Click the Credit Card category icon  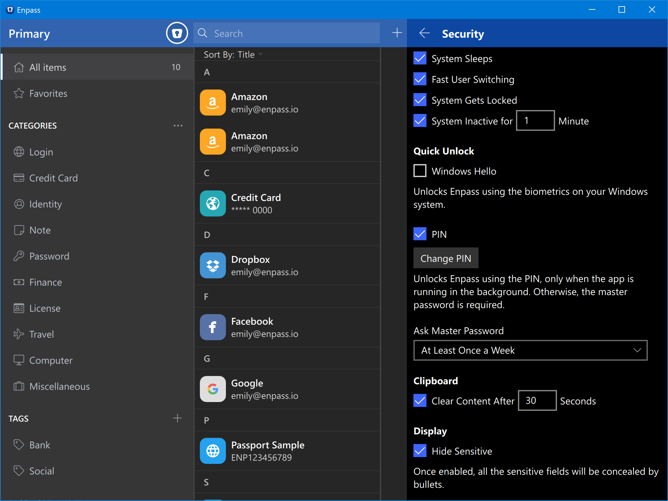click(19, 178)
